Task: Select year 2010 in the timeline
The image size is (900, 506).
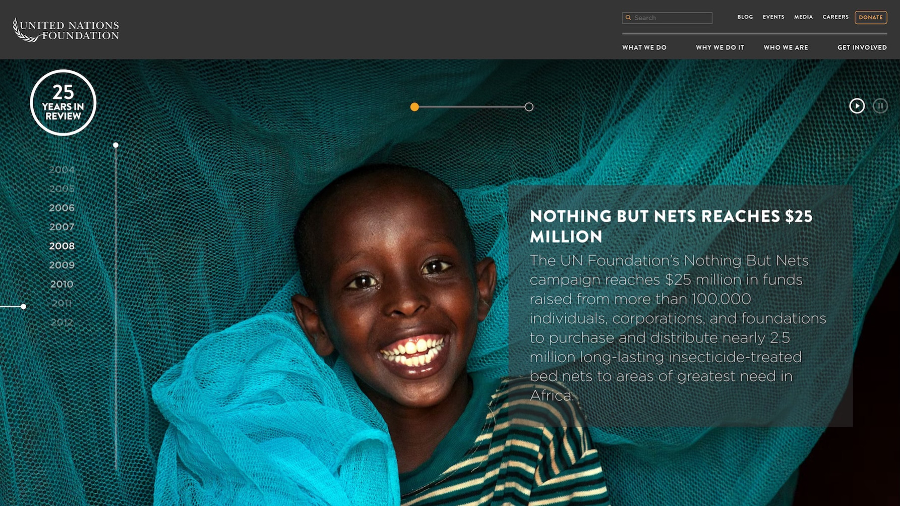Action: [x=62, y=284]
